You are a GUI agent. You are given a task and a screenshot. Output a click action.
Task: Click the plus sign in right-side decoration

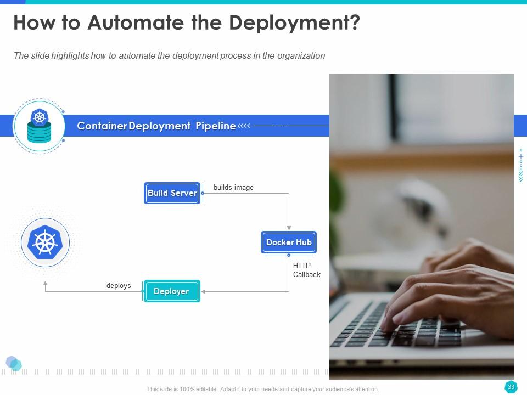tap(520, 157)
